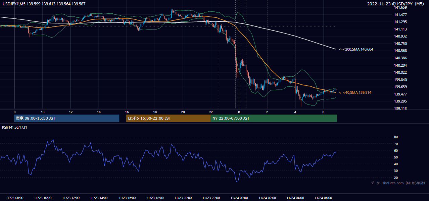Click the 11/24 00:00 time label
Viewport: 429px width, 201px height.
[239, 198]
